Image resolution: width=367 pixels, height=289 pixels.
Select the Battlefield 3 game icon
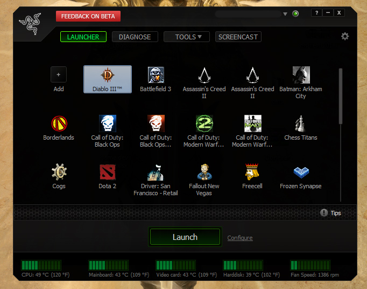click(156, 75)
